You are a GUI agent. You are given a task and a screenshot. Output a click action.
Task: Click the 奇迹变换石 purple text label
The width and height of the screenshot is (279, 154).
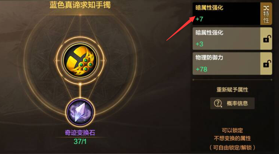point(80,133)
